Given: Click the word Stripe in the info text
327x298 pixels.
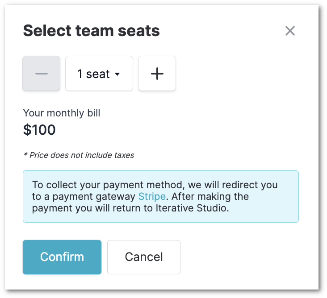Looking at the screenshot, I should [152, 196].
